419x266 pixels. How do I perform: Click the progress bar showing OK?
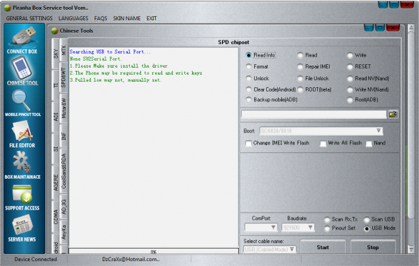point(154,251)
